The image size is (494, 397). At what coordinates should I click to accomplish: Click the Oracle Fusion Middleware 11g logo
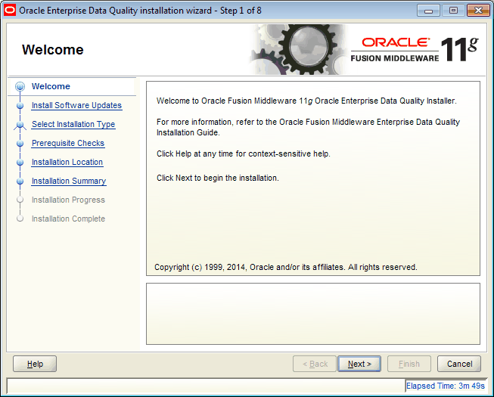coord(415,50)
